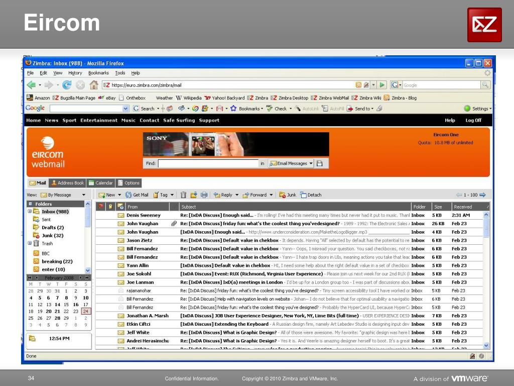Collapse the Folders section header
The width and height of the screenshot is (514, 386).
(x=30, y=204)
